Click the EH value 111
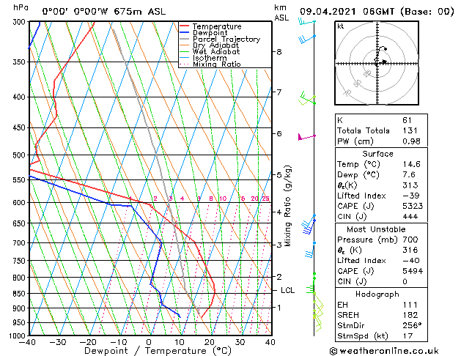This screenshot has width=461, height=356. click(410, 305)
